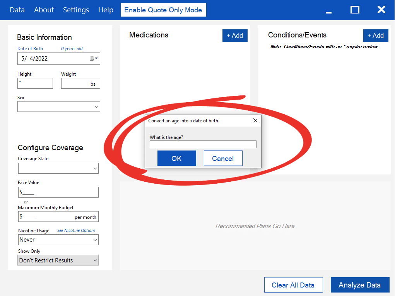This screenshot has width=395, height=296.
Task: Expand the Sex dropdown
Action: pyautogui.click(x=59, y=107)
